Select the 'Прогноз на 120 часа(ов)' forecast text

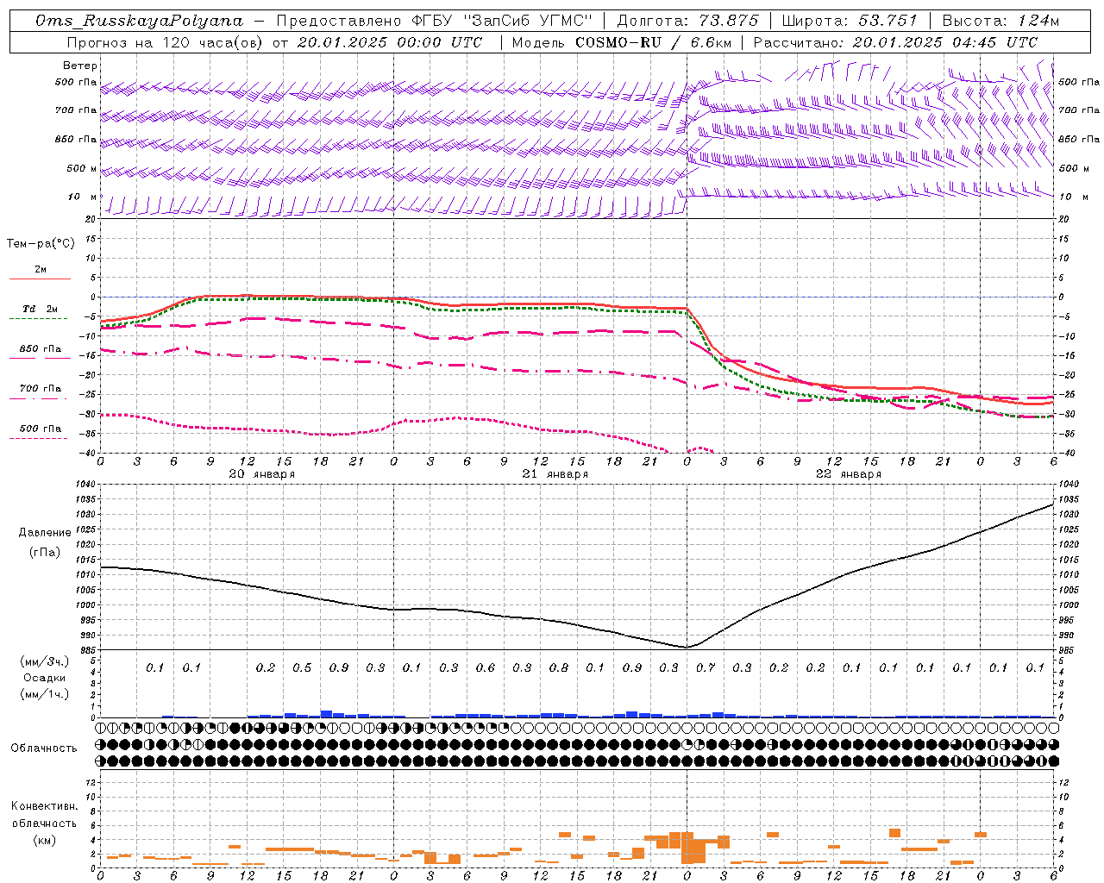(165, 42)
